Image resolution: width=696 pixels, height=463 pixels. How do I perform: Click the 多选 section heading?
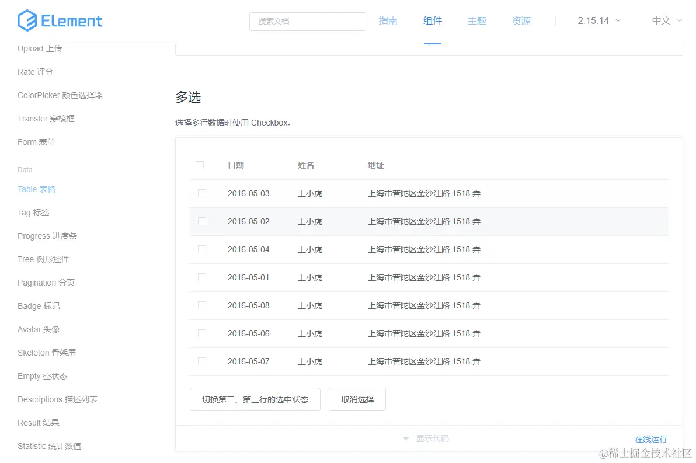pyautogui.click(x=188, y=97)
